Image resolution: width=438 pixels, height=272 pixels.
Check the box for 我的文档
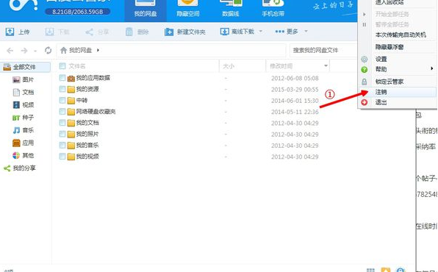pyautogui.click(x=62, y=123)
